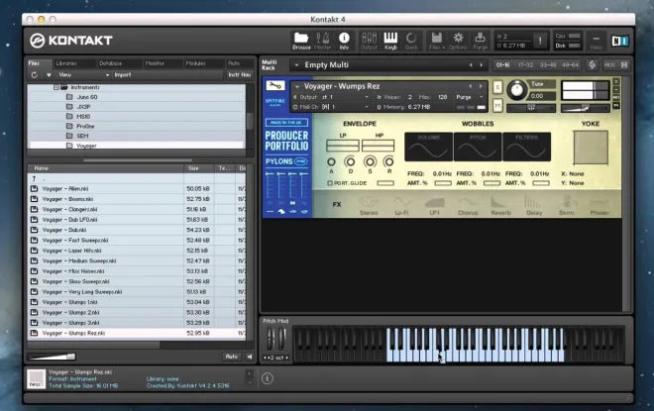Click the Yoke XY pad
The width and height of the screenshot is (654, 411).
[x=591, y=148]
